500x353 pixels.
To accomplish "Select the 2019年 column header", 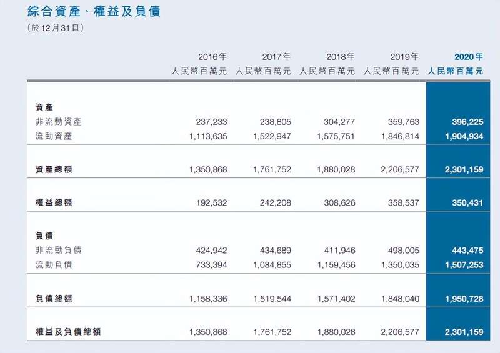I will [404, 57].
